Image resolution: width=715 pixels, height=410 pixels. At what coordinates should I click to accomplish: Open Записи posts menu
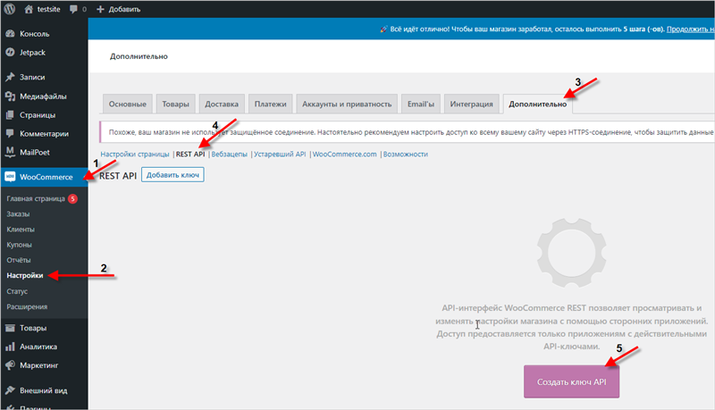tap(32, 77)
